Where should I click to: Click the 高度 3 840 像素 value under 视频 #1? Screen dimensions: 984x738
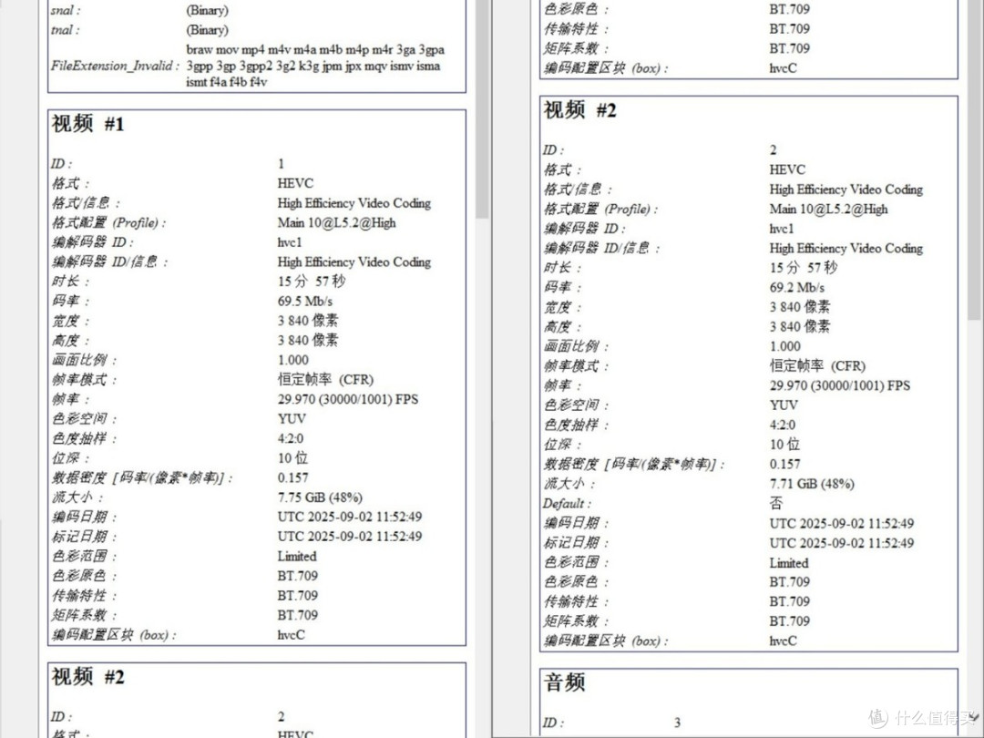[308, 340]
